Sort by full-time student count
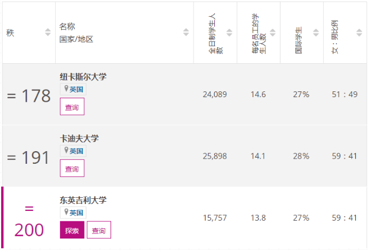The width and height of the screenshot is (368, 250). coord(230,33)
